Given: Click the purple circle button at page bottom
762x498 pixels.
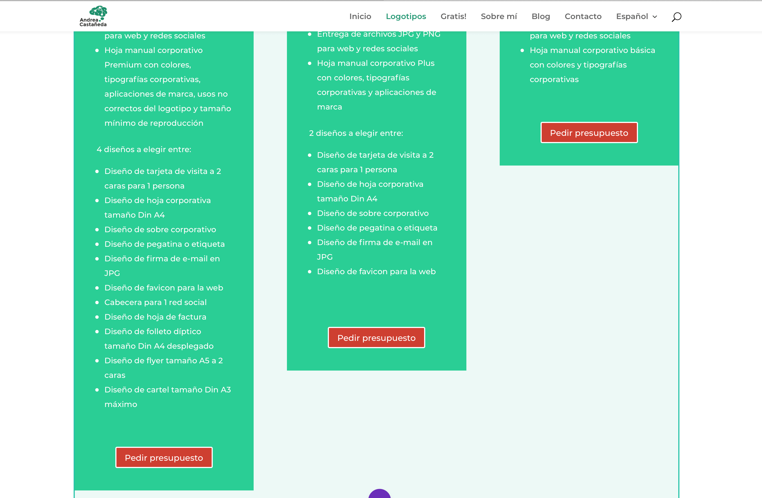Looking at the screenshot, I should pos(379,494).
